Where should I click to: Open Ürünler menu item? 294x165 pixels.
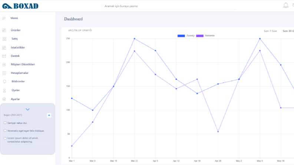point(16,30)
